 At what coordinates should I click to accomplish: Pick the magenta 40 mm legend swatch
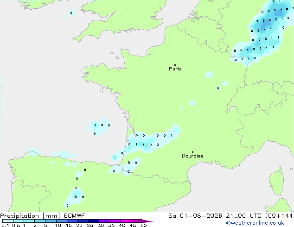(126, 221)
